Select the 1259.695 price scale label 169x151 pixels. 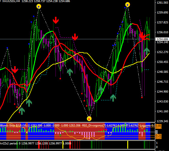(x=162, y=13)
